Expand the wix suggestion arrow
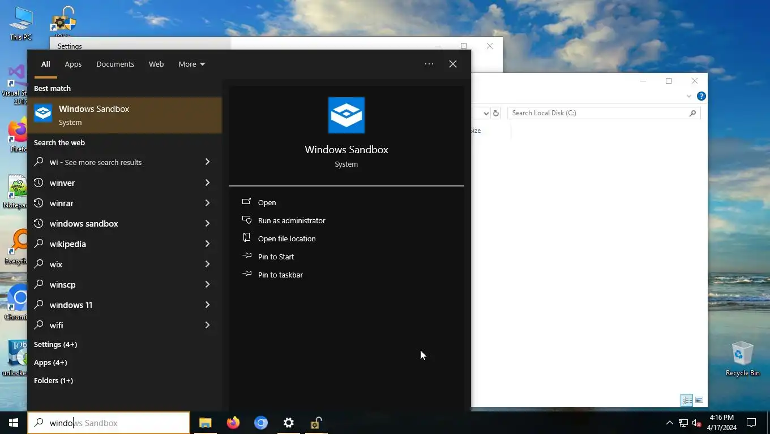The width and height of the screenshot is (770, 434). (x=207, y=264)
